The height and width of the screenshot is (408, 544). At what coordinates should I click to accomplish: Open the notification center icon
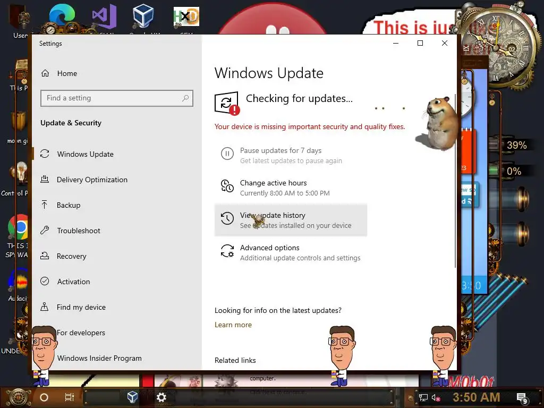522,398
